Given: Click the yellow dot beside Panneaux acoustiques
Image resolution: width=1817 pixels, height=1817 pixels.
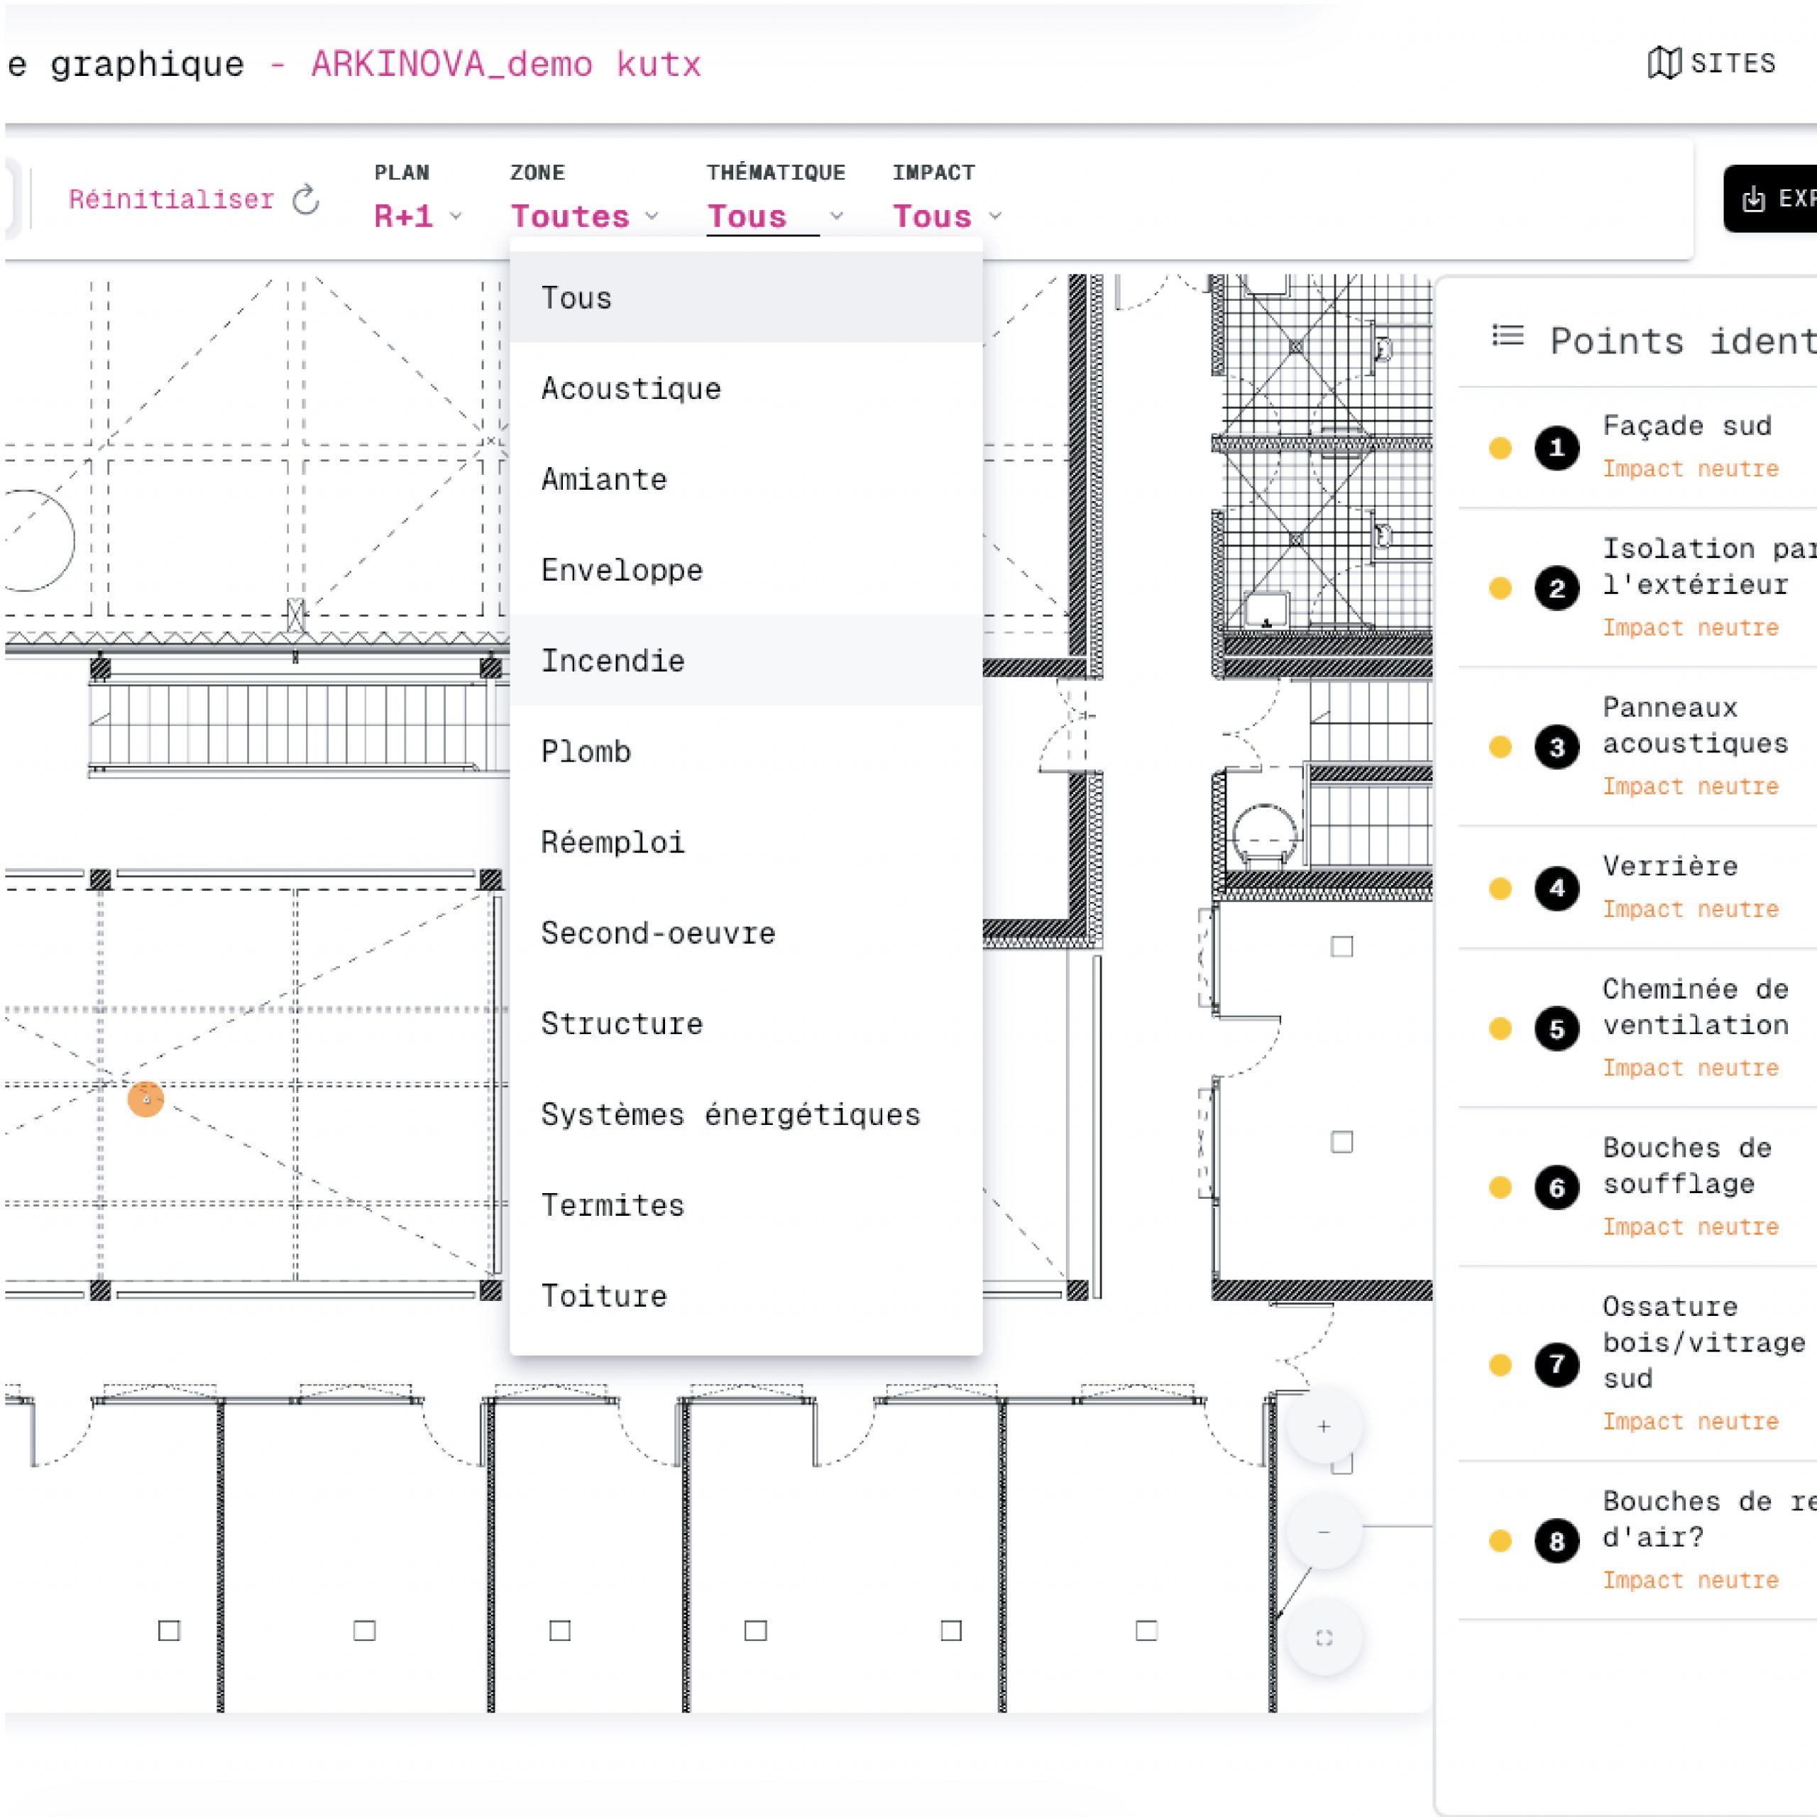Looking at the screenshot, I should (1500, 747).
